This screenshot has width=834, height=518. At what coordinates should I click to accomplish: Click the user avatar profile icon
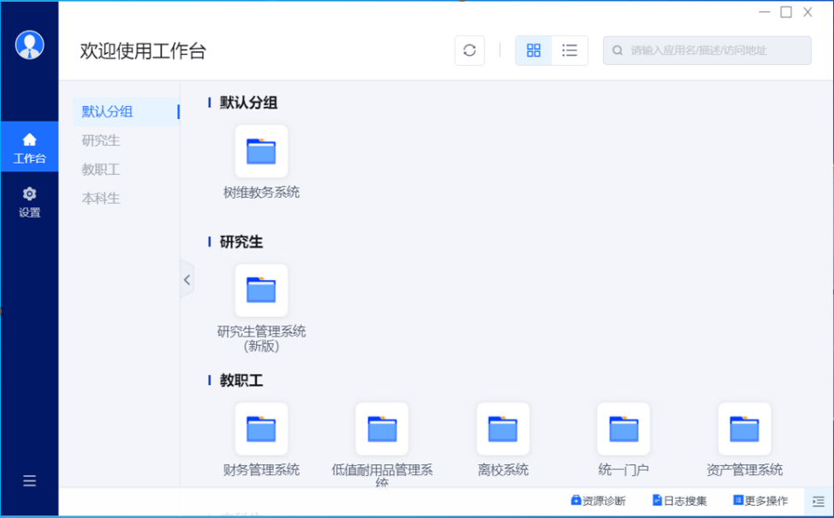pyautogui.click(x=30, y=45)
